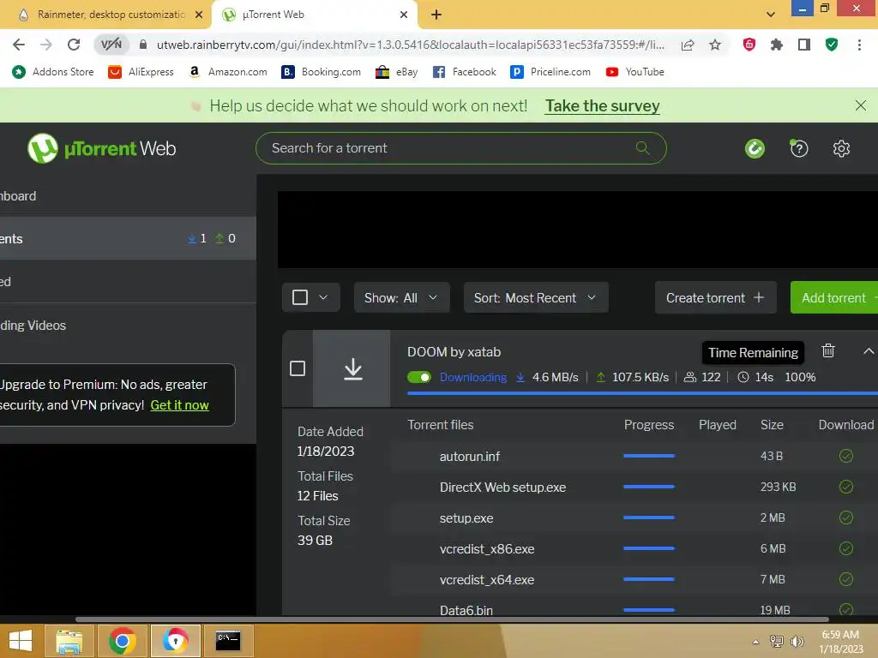
Task: Open the Dashboard sidebar item
Action: click(x=129, y=196)
